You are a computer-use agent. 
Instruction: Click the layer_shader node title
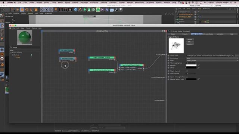(131, 65)
